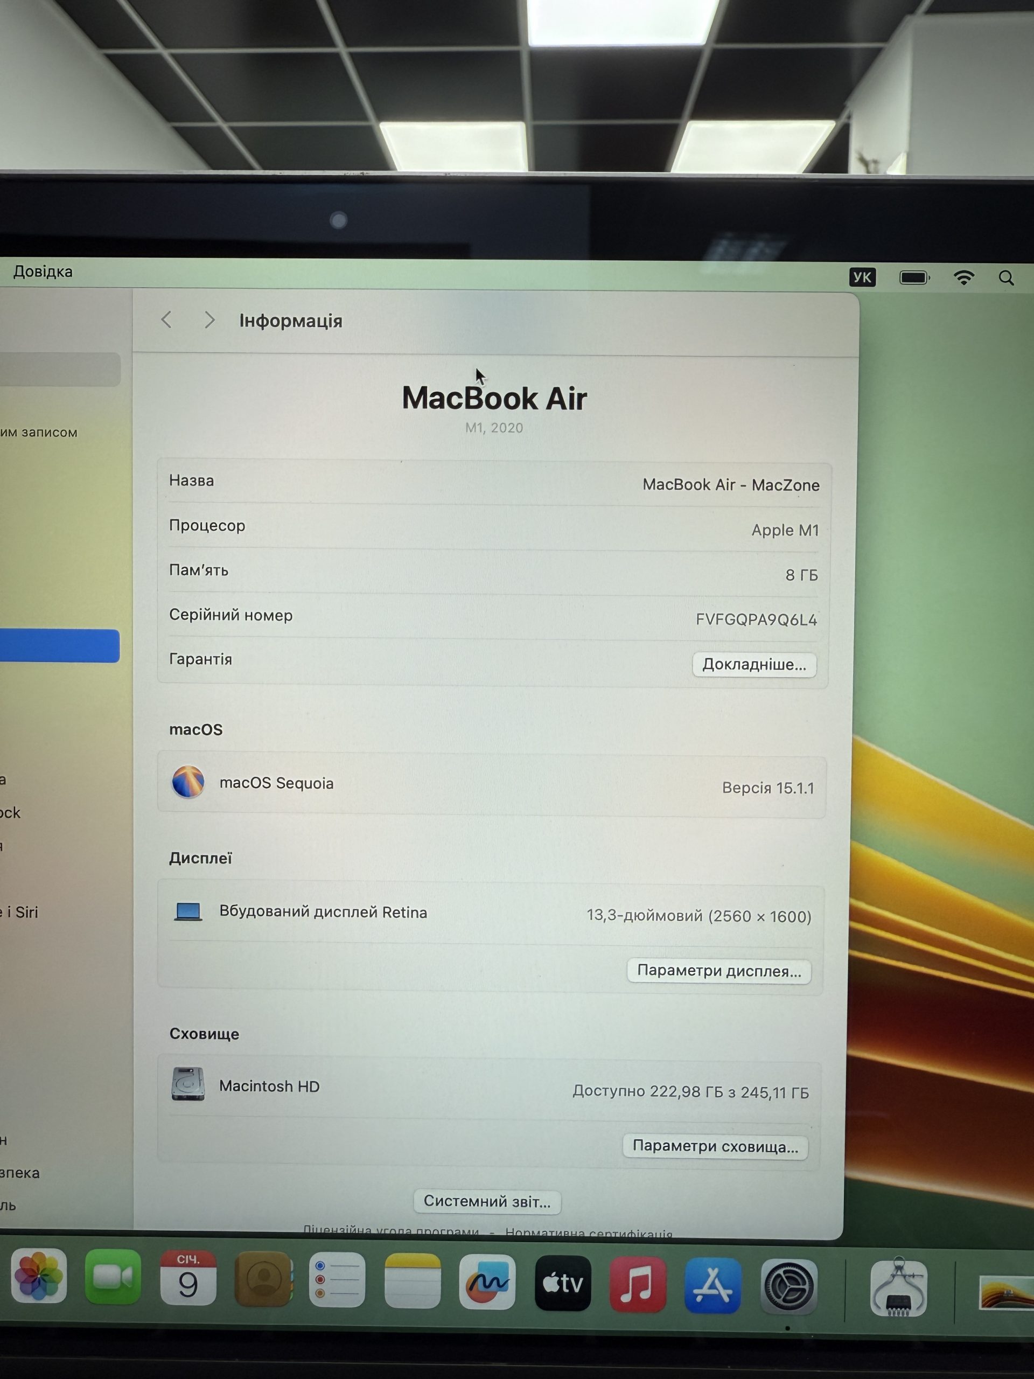Click the 8 ГБ memory value
The image size is (1034, 1379).
801,575
